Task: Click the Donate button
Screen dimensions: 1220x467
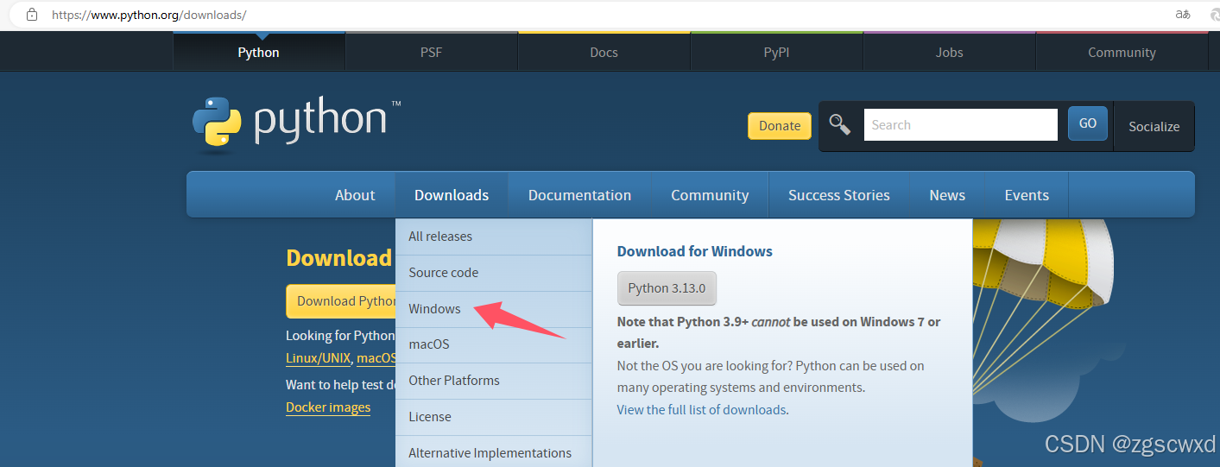Action: tap(780, 125)
